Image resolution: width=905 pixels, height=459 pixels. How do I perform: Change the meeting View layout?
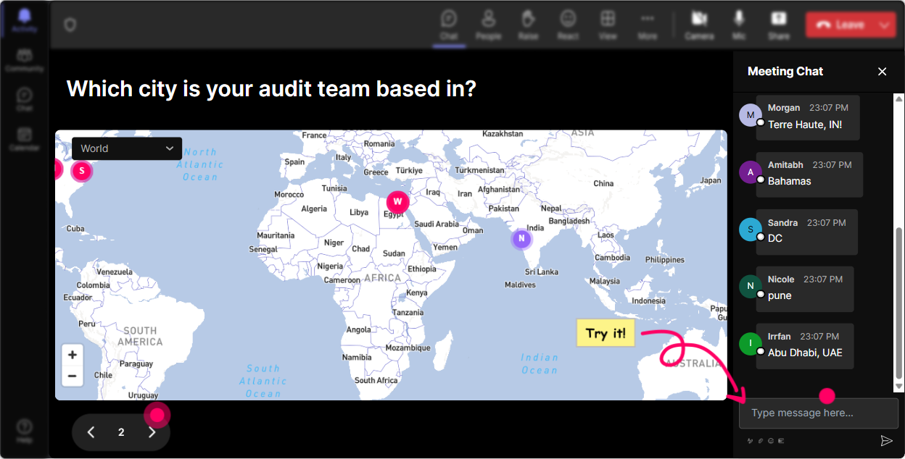click(x=608, y=25)
